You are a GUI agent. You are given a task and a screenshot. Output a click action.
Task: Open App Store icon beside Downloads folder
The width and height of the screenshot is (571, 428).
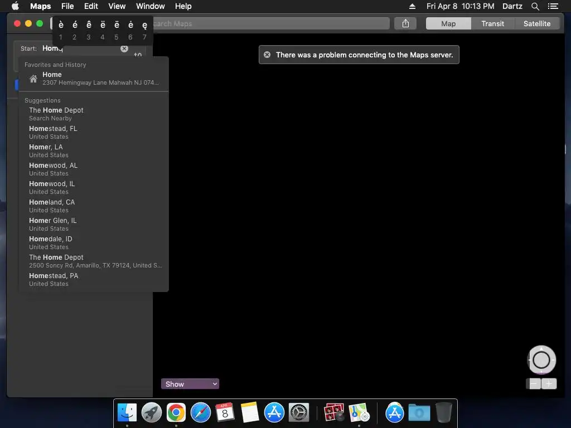click(394, 413)
